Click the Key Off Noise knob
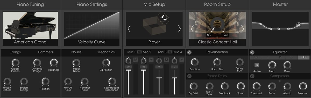 point(68,82)
